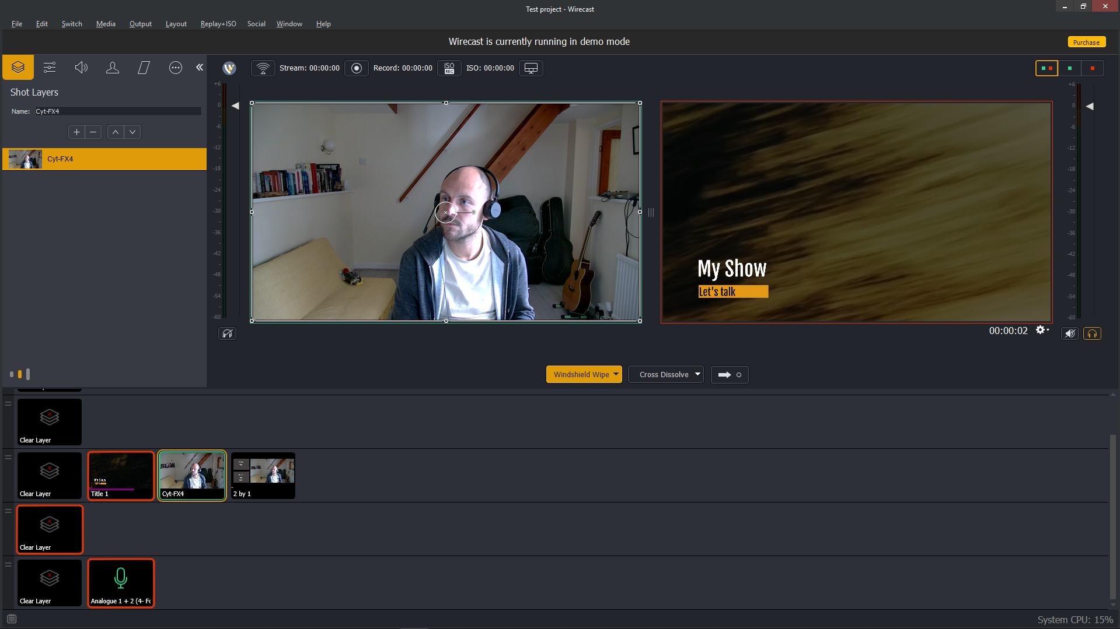Click the status bar icon at bottom left
Image resolution: width=1120 pixels, height=629 pixels.
point(12,619)
